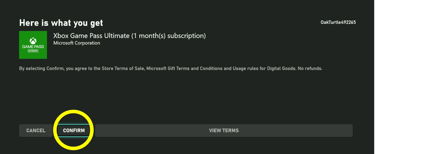Viewport: 425px width, 154px height.
Task: Click the OakTurtle492265 gamertag
Action: [338, 22]
